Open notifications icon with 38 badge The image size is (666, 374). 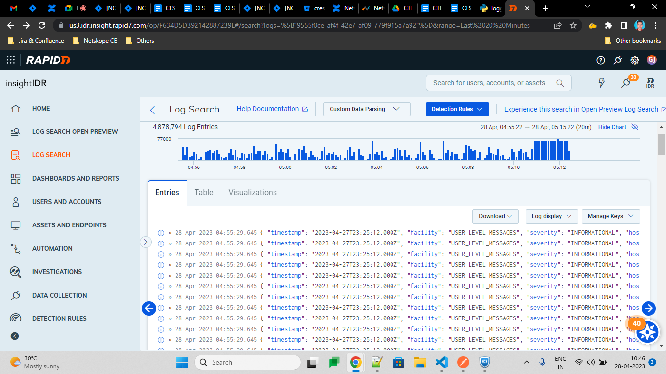coord(627,83)
